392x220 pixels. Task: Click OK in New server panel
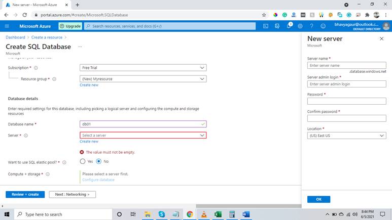(x=318, y=199)
